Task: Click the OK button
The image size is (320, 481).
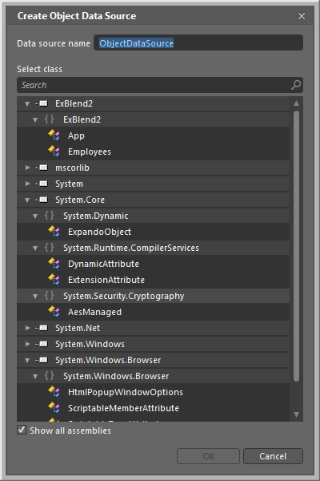Action: coord(208,456)
